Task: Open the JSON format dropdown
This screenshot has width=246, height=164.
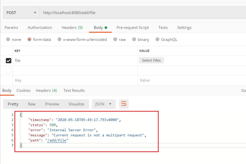Action: pyautogui.click(x=104, y=104)
